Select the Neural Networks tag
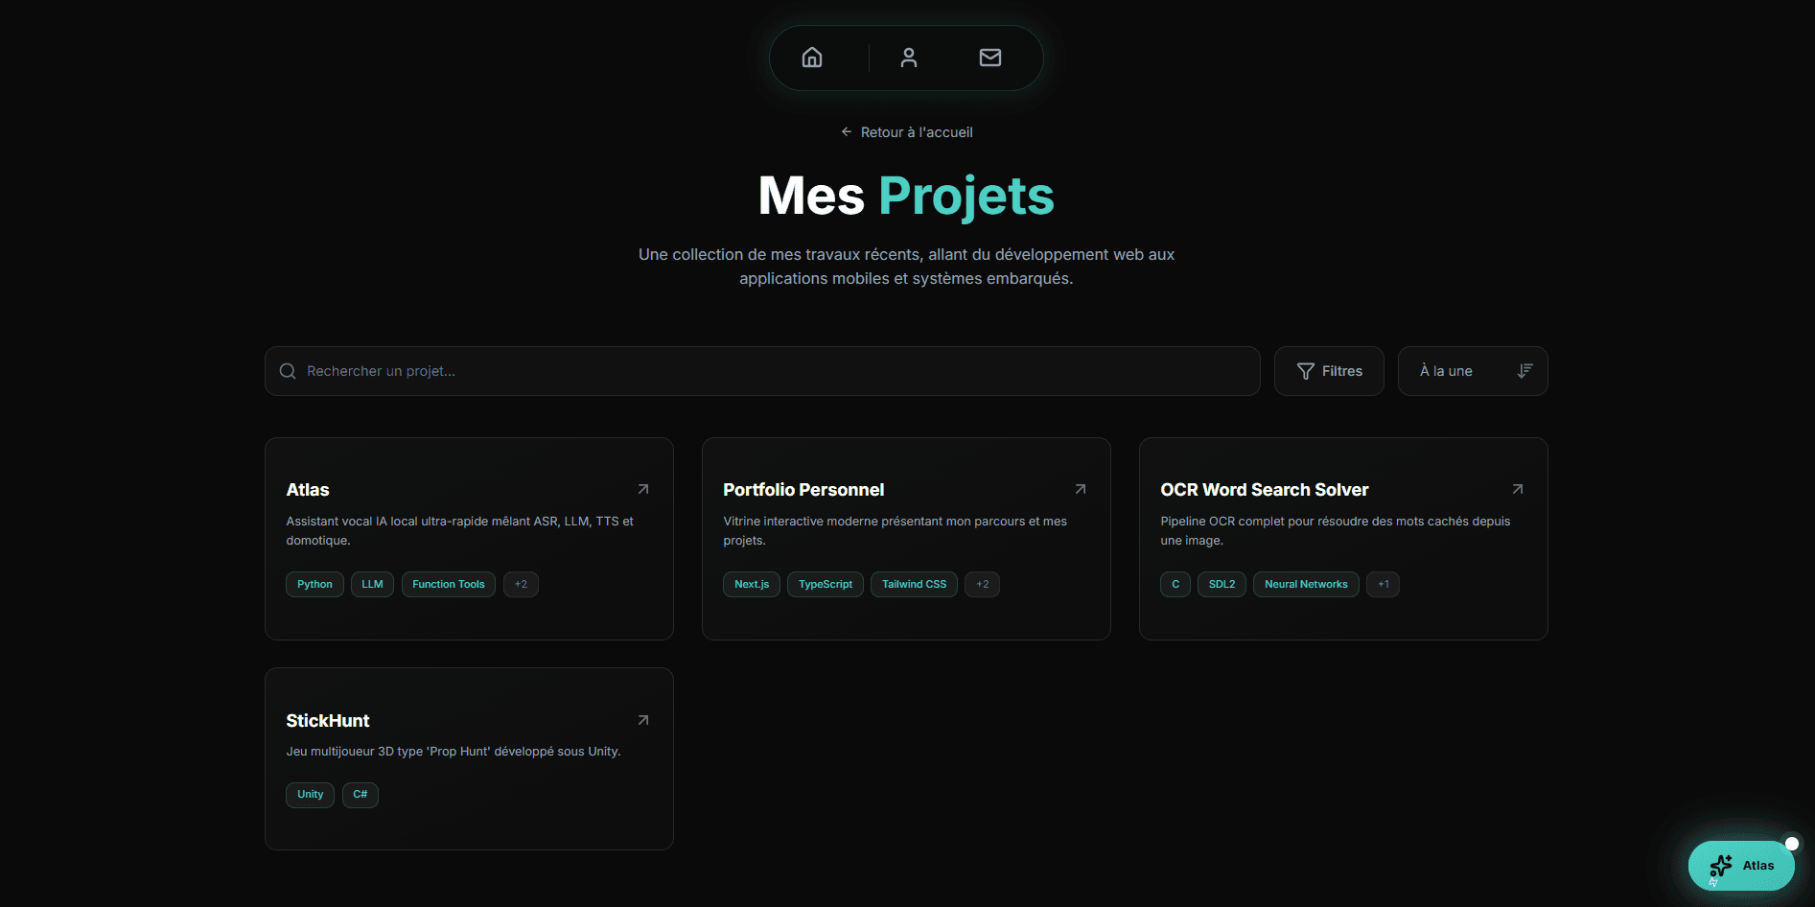This screenshot has width=1815, height=907. coord(1305,584)
